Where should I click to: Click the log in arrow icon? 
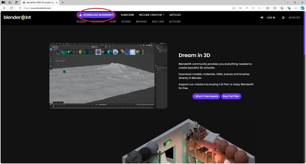coord(262,18)
